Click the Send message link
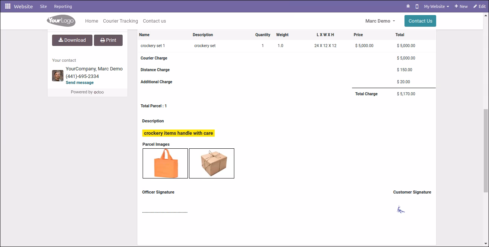489x247 pixels. (x=80, y=82)
